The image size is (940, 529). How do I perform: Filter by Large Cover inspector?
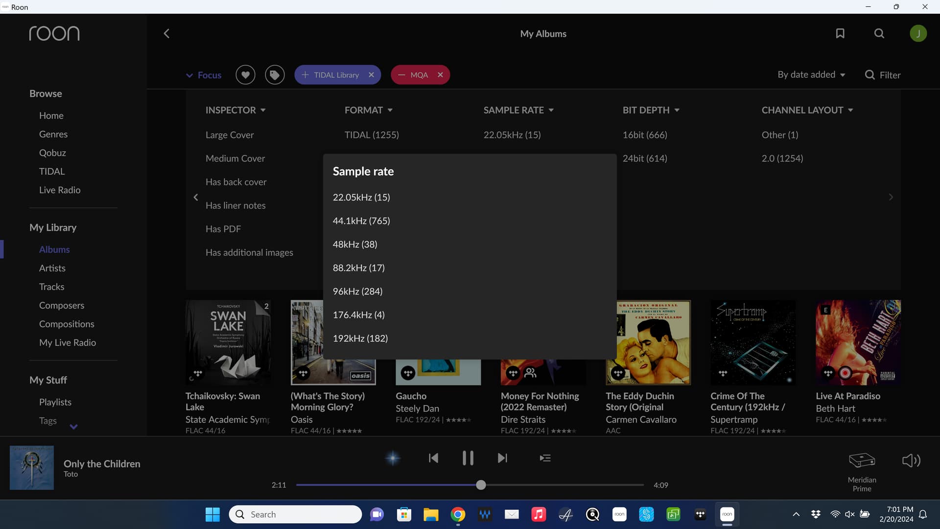click(230, 135)
